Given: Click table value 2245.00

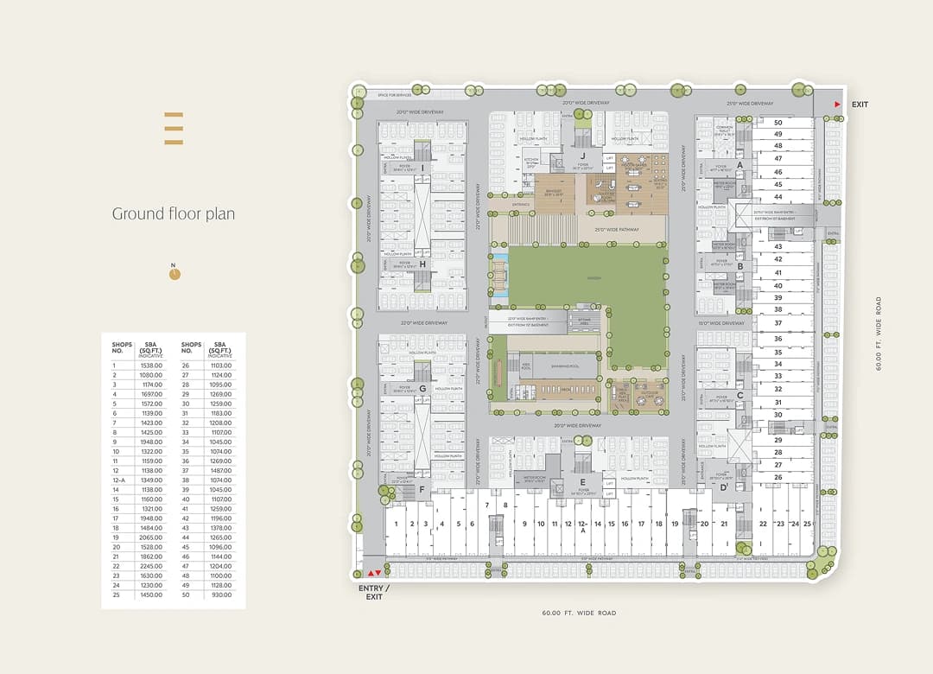Looking at the screenshot, I should [x=151, y=566].
